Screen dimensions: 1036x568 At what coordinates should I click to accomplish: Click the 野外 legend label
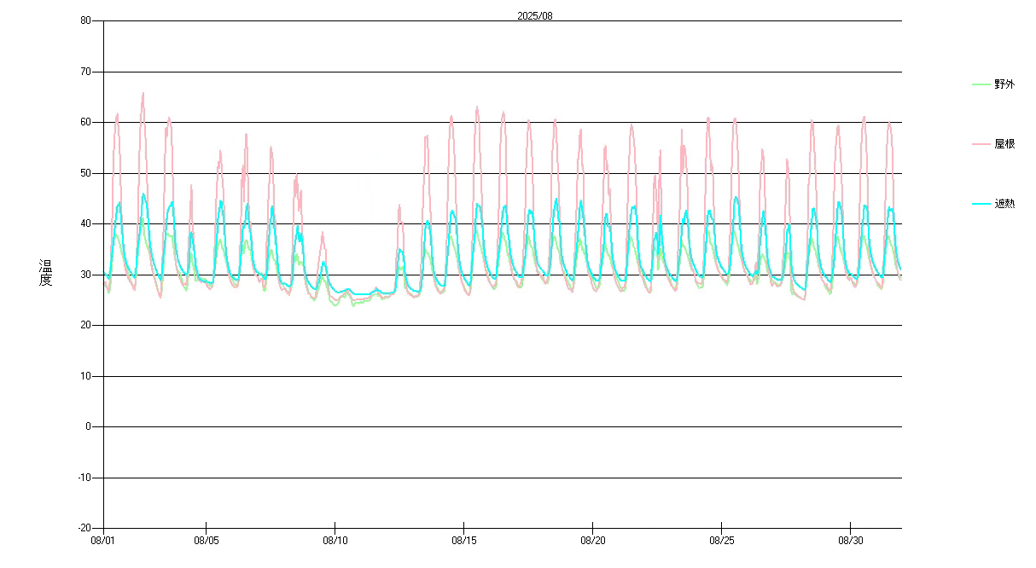tap(1004, 84)
